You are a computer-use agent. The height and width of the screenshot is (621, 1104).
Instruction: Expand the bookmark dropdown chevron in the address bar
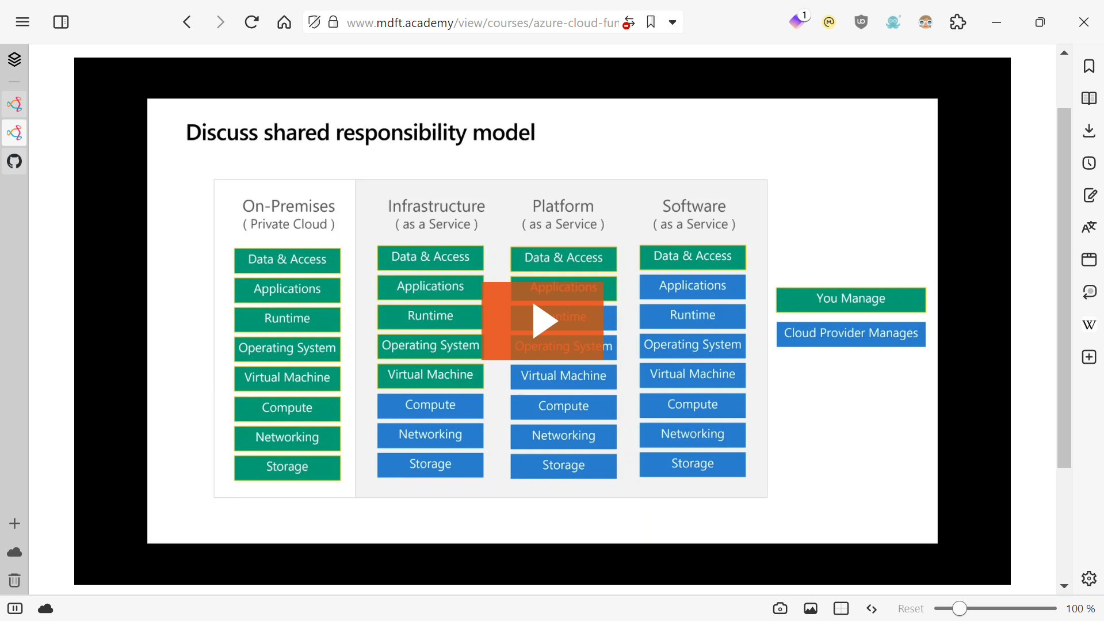[673, 22]
